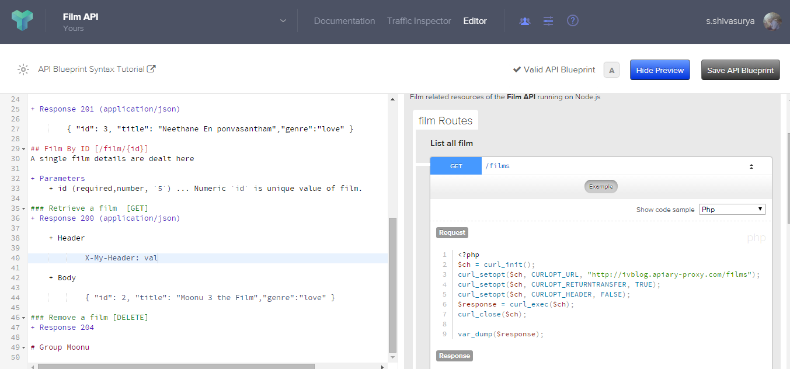Click the Valid API Blueprint status

pyautogui.click(x=554, y=69)
